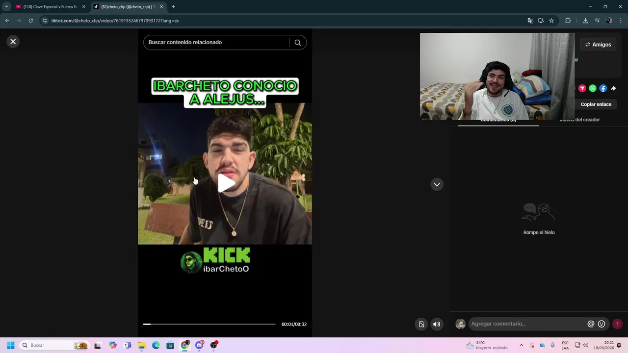Viewport: 628px width, 353px height.
Task: Click the taskbar 'Buscar' search box
Action: 54,345
